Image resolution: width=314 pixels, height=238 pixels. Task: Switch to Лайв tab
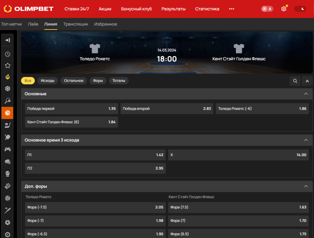tap(33, 24)
